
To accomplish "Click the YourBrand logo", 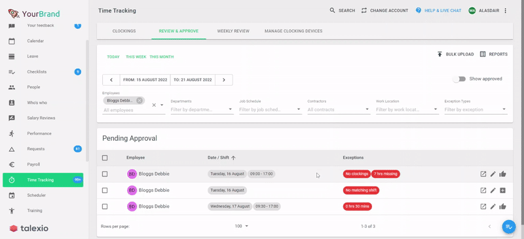I will tap(34, 14).
